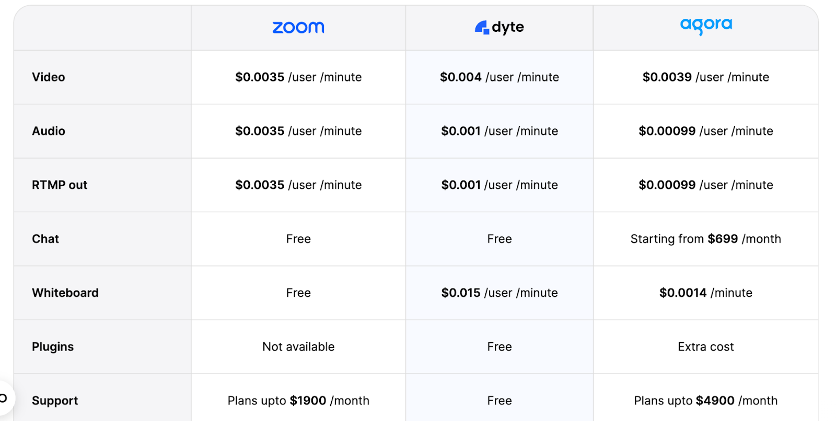Select the RTMP out row label
Image resolution: width=836 pixels, height=421 pixels.
click(60, 185)
